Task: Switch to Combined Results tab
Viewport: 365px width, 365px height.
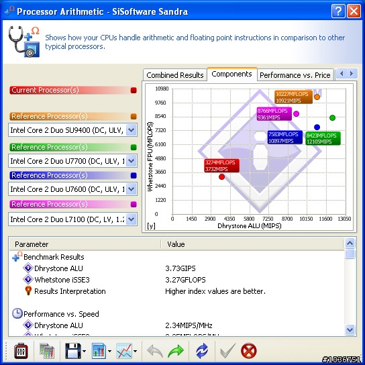Action: [x=175, y=75]
